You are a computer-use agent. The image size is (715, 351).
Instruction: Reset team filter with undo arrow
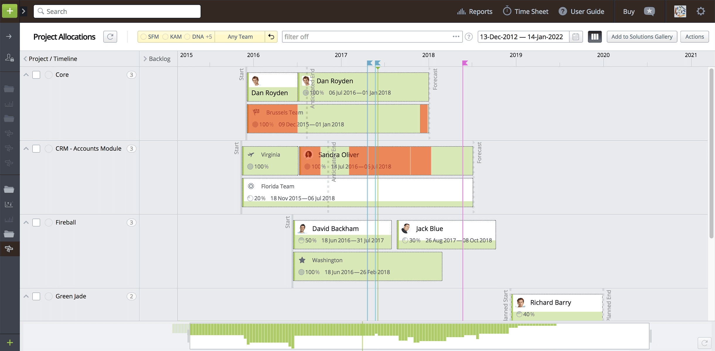coord(271,37)
